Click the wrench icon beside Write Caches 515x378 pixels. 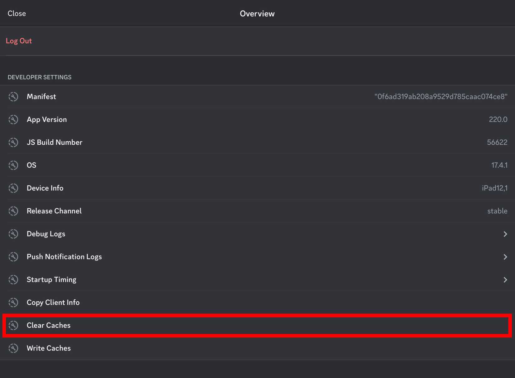coord(13,348)
